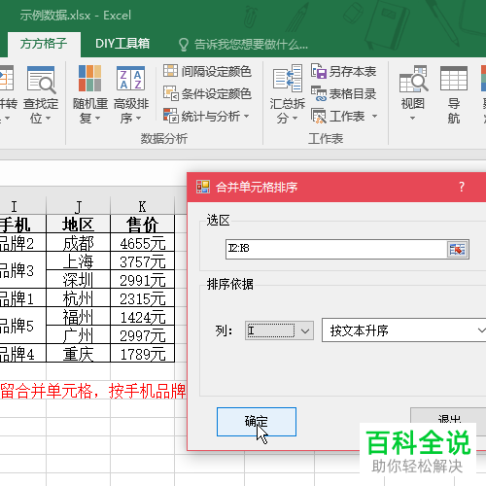Click the 告诉我您想要做什么 search box
This screenshot has width=486, height=486.
(251, 45)
